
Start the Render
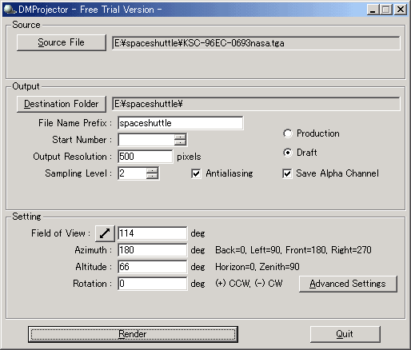[133, 334]
